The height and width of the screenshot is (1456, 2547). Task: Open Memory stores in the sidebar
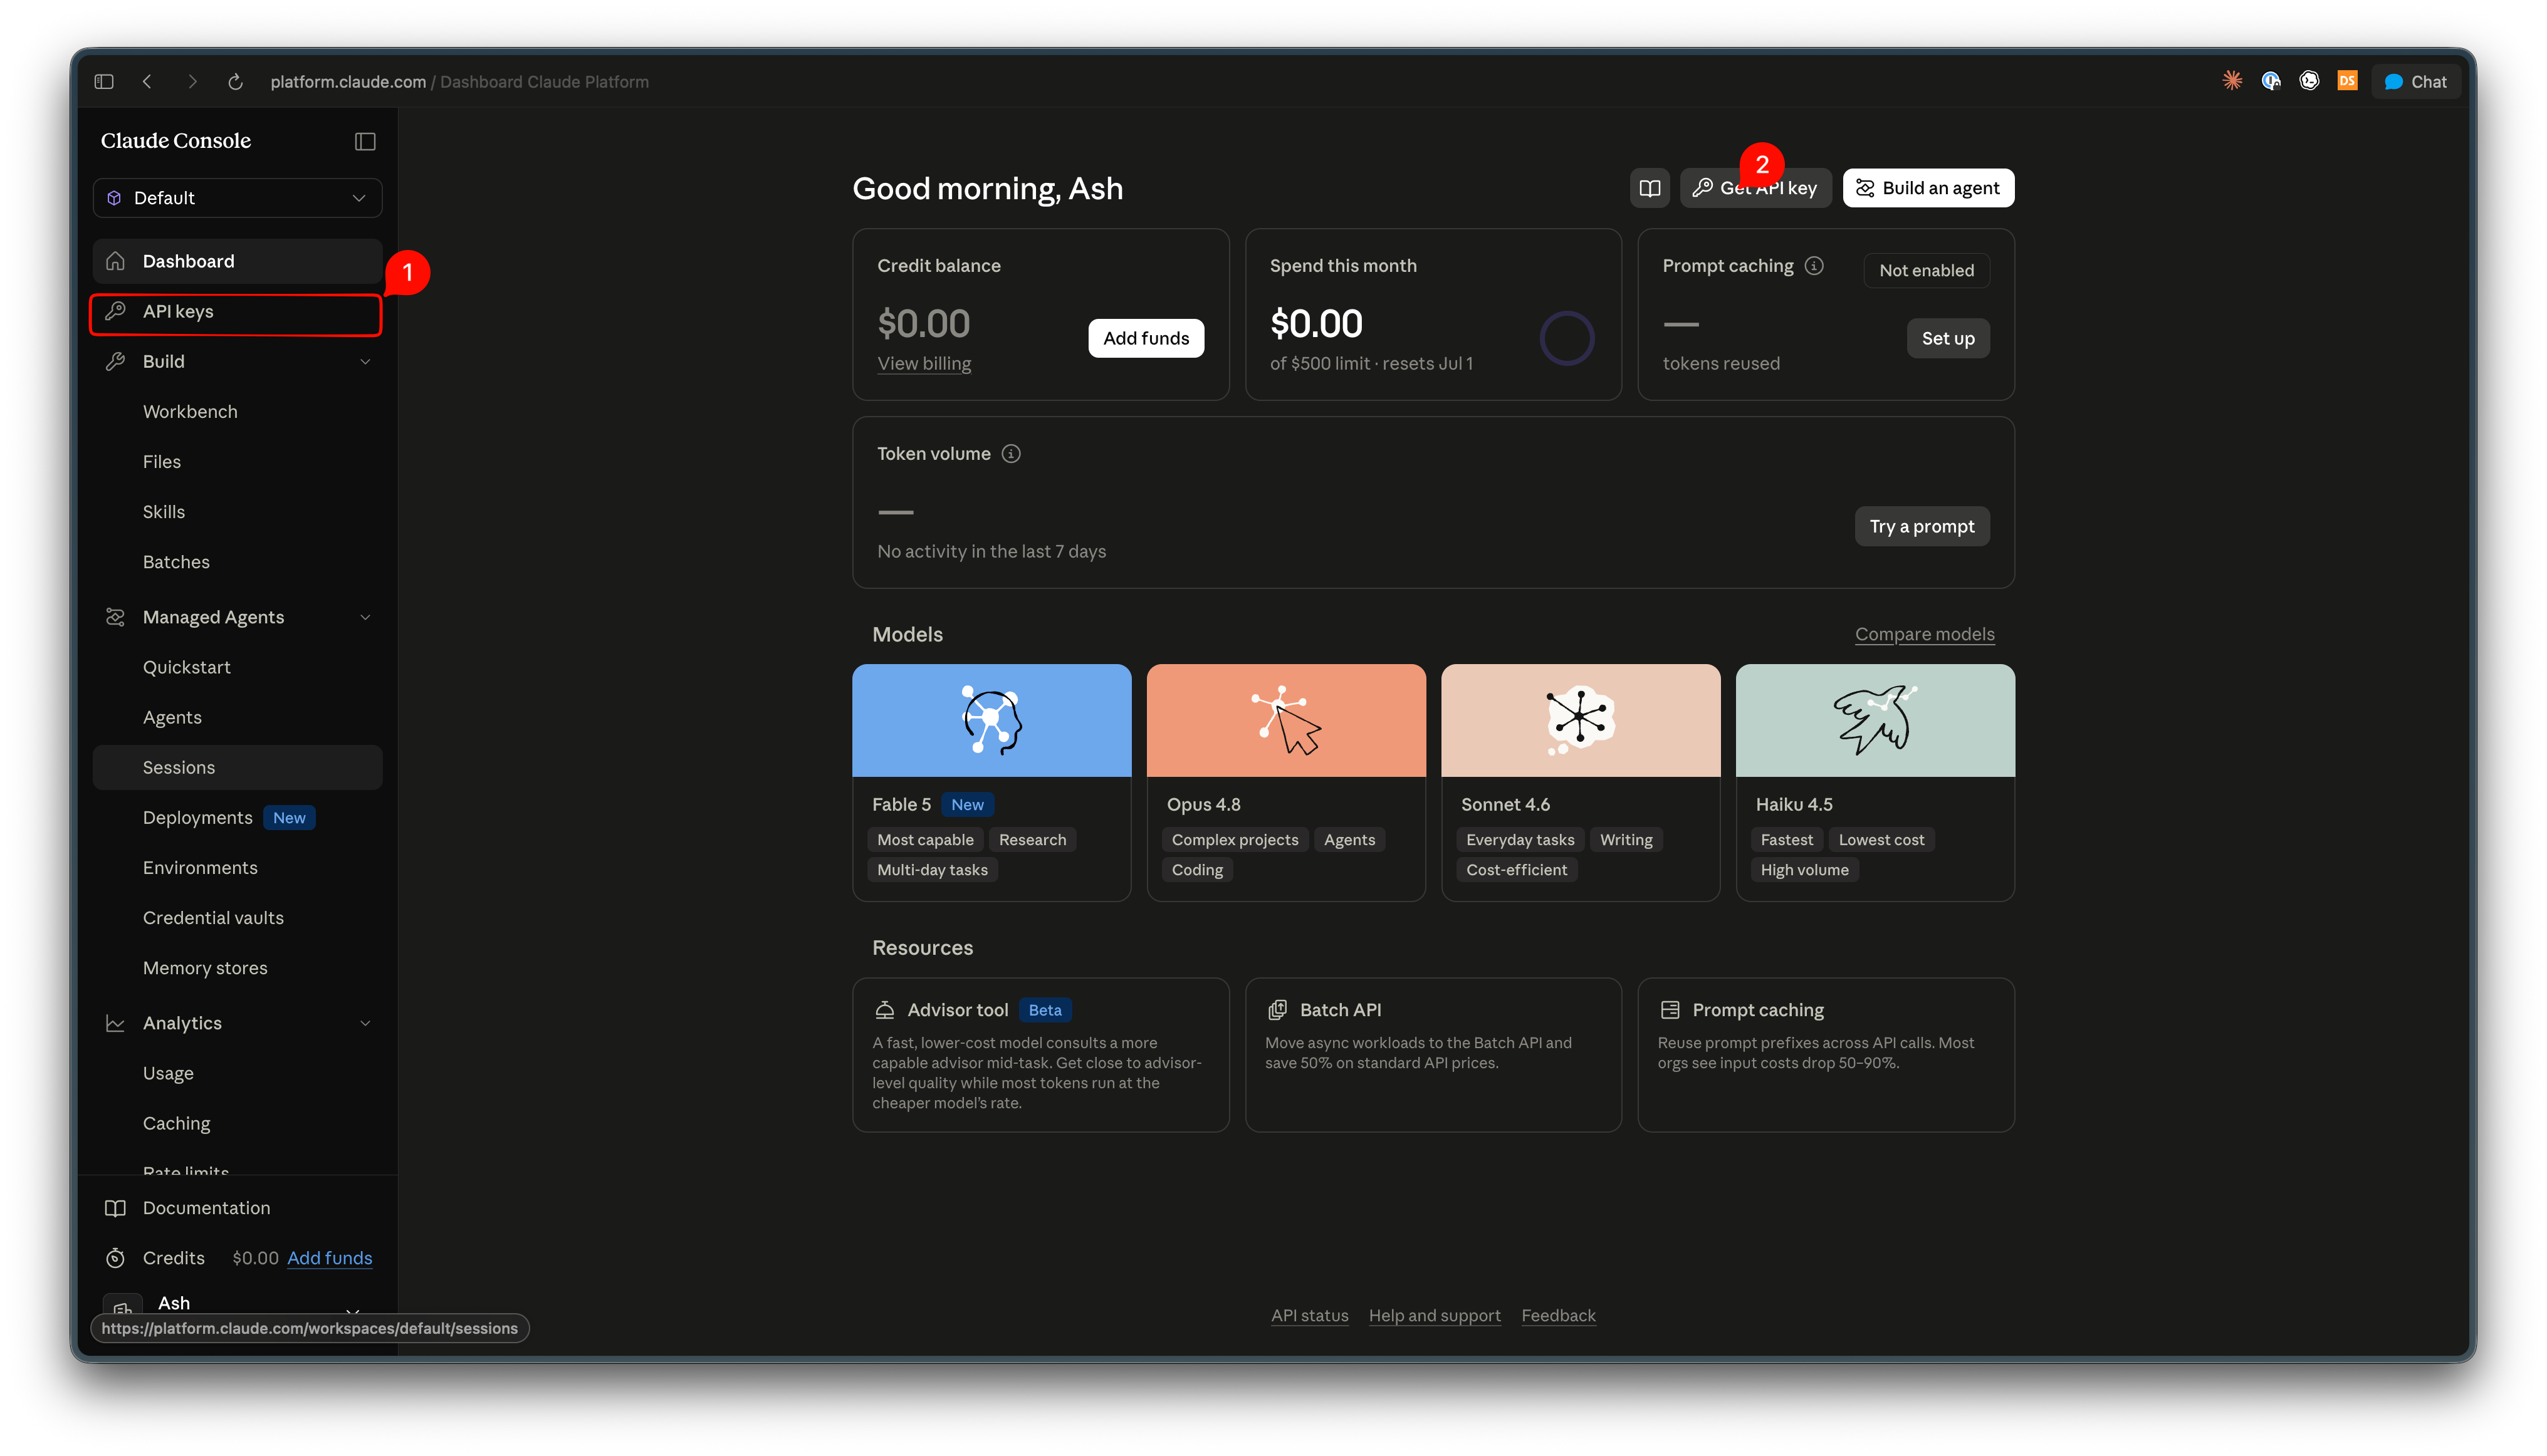(205, 968)
